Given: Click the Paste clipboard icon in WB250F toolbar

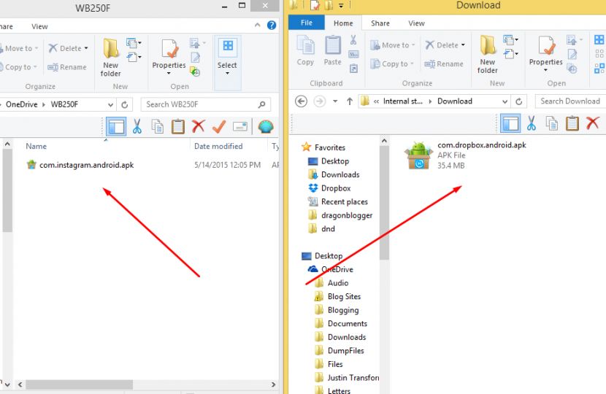Looking at the screenshot, I should click(177, 126).
